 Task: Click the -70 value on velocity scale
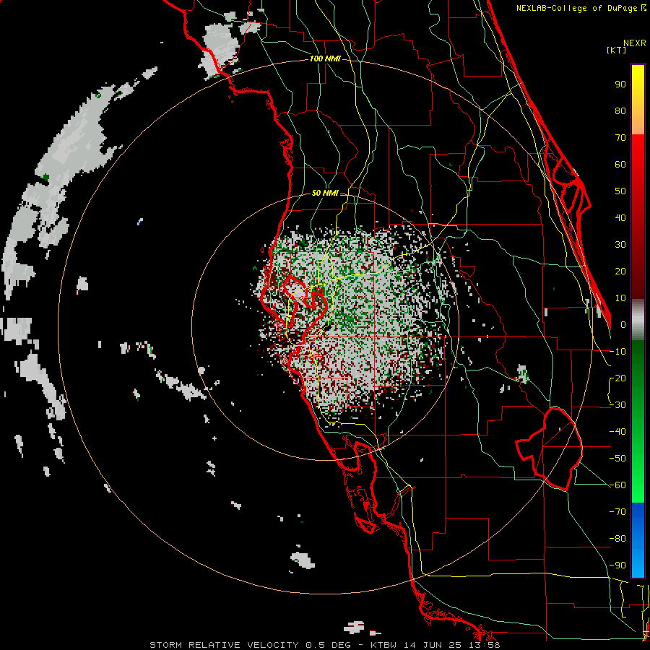[x=617, y=512]
